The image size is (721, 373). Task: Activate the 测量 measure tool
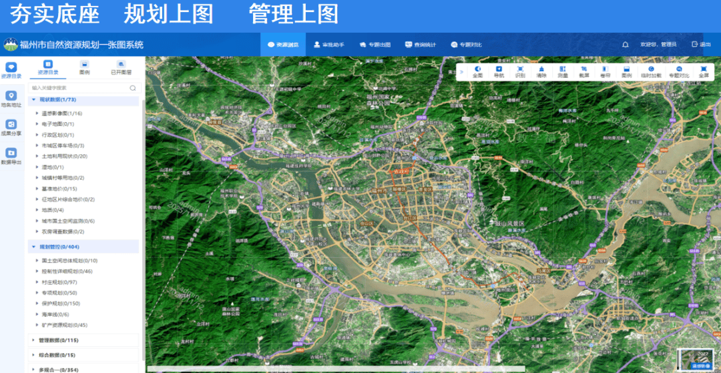pyautogui.click(x=563, y=71)
